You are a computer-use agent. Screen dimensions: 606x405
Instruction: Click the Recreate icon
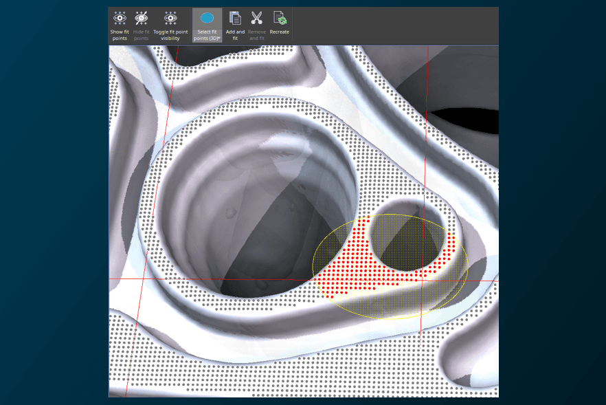[x=278, y=19]
